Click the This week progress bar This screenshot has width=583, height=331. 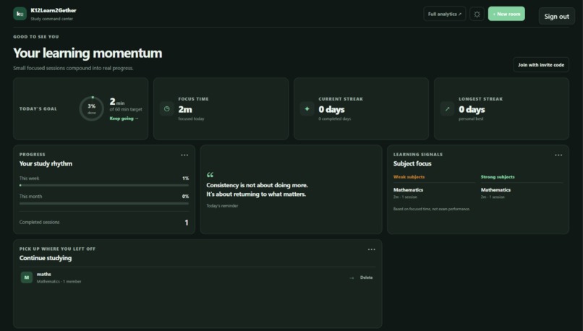[x=104, y=185]
